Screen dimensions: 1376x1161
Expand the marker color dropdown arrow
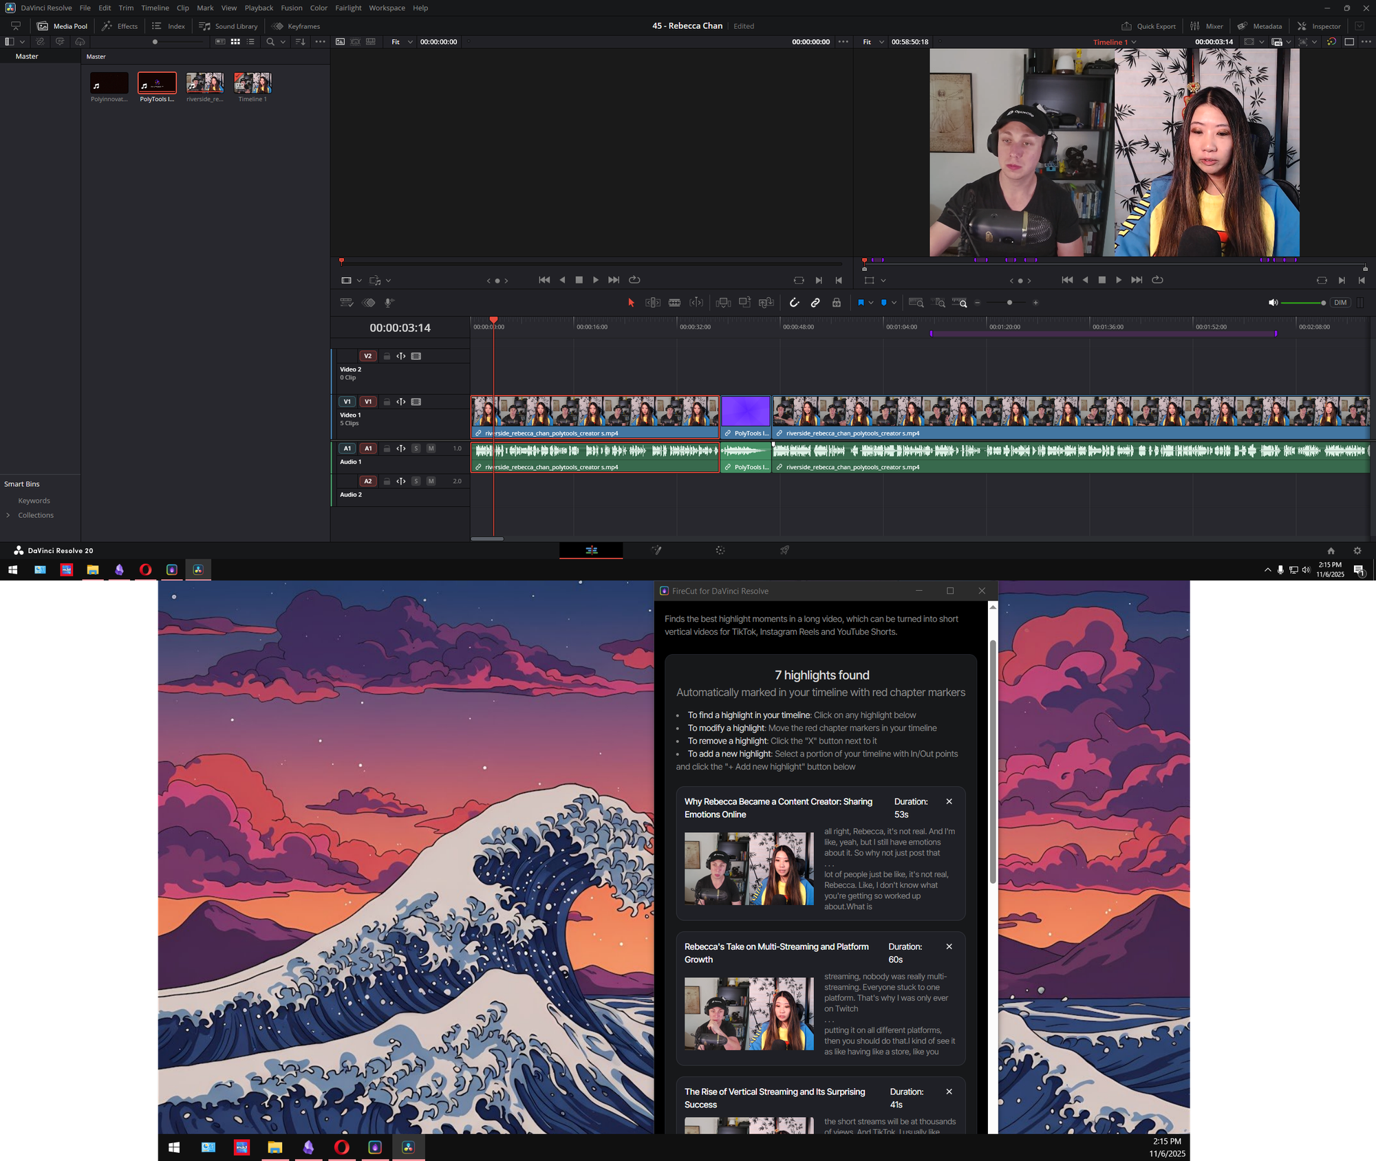click(x=894, y=303)
